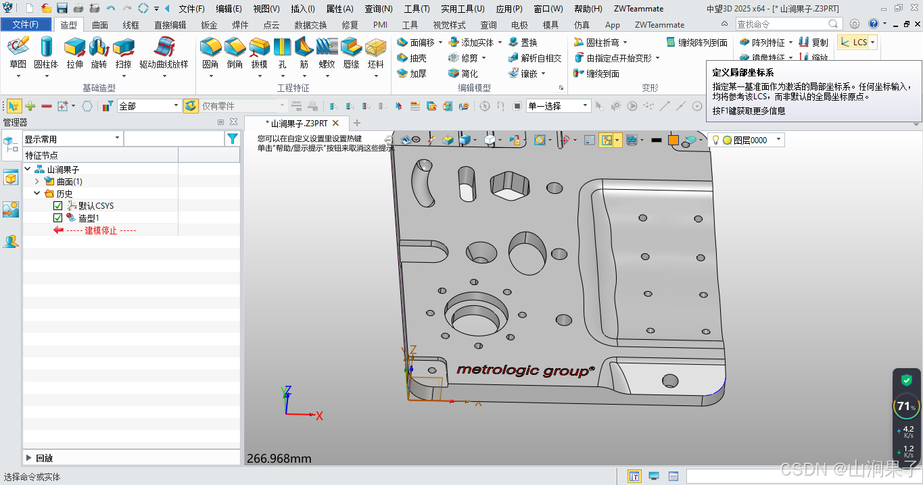
Task: Toggle the 仅有零件 scope button
Action: 191,106
